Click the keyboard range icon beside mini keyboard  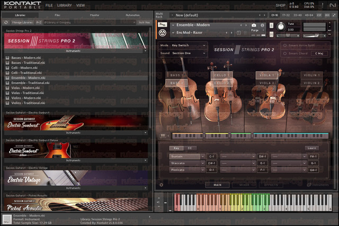point(163,135)
